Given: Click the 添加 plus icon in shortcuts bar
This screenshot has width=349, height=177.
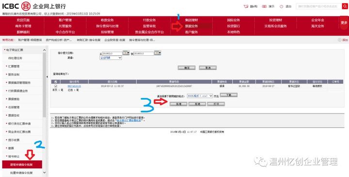Looking at the screenshot, I should (x=339, y=40).
